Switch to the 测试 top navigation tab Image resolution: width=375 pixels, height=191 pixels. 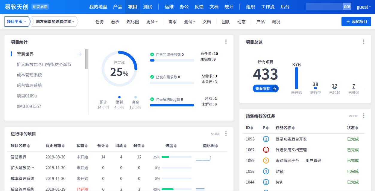pos(148,7)
